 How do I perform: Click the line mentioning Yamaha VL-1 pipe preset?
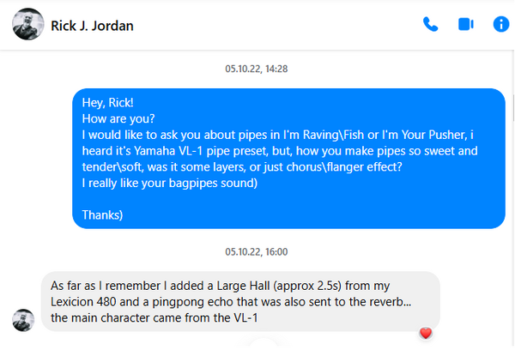(280, 151)
